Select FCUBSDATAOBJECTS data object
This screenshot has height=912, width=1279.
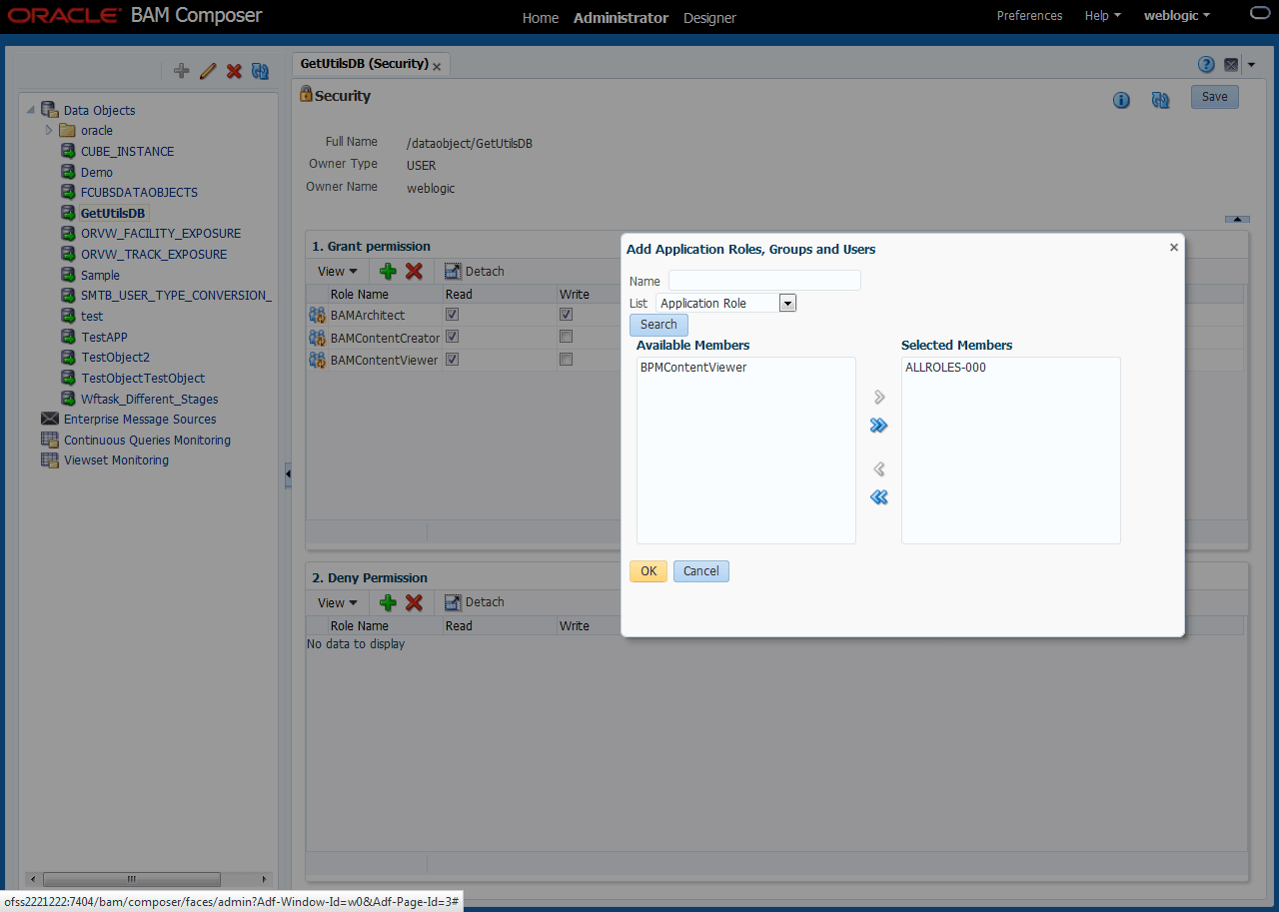tap(139, 192)
